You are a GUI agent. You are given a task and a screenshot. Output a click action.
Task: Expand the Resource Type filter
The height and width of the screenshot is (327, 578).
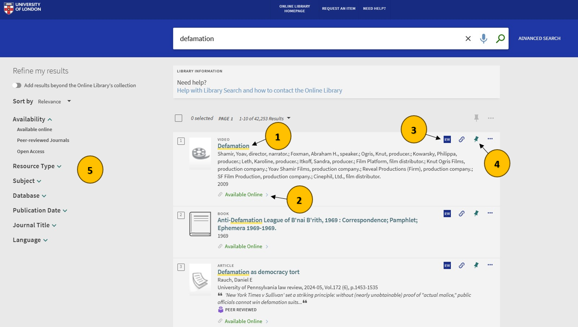(x=37, y=166)
